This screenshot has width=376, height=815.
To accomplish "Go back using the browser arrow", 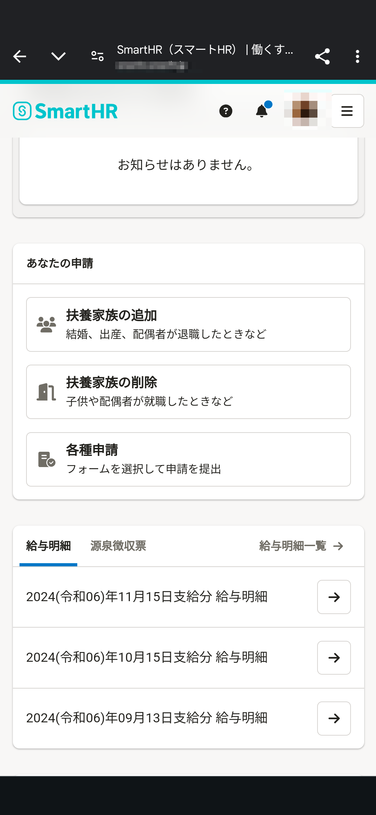I will click(19, 56).
